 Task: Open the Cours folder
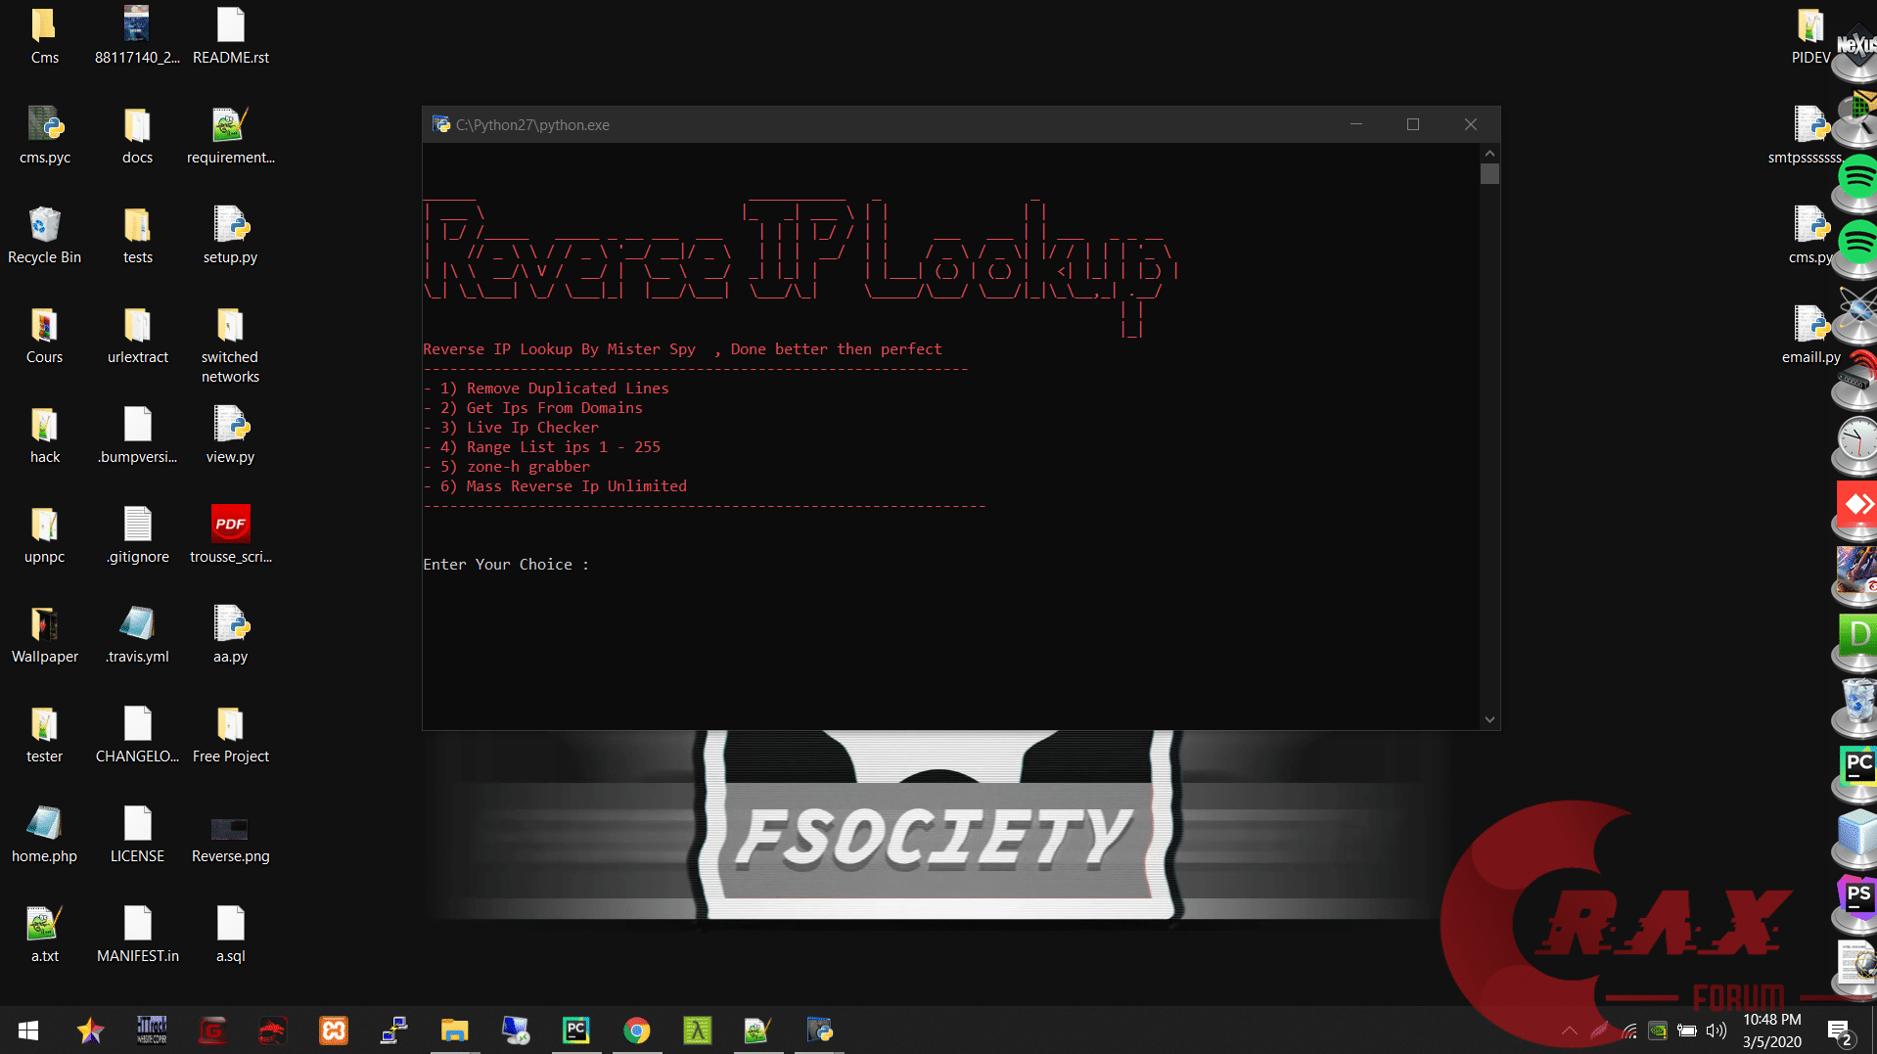[44, 336]
